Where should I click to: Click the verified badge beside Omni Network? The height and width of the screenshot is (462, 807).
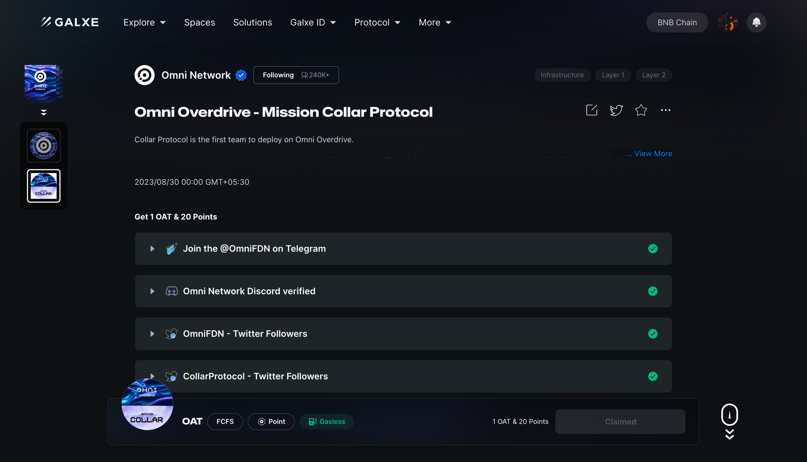(241, 75)
